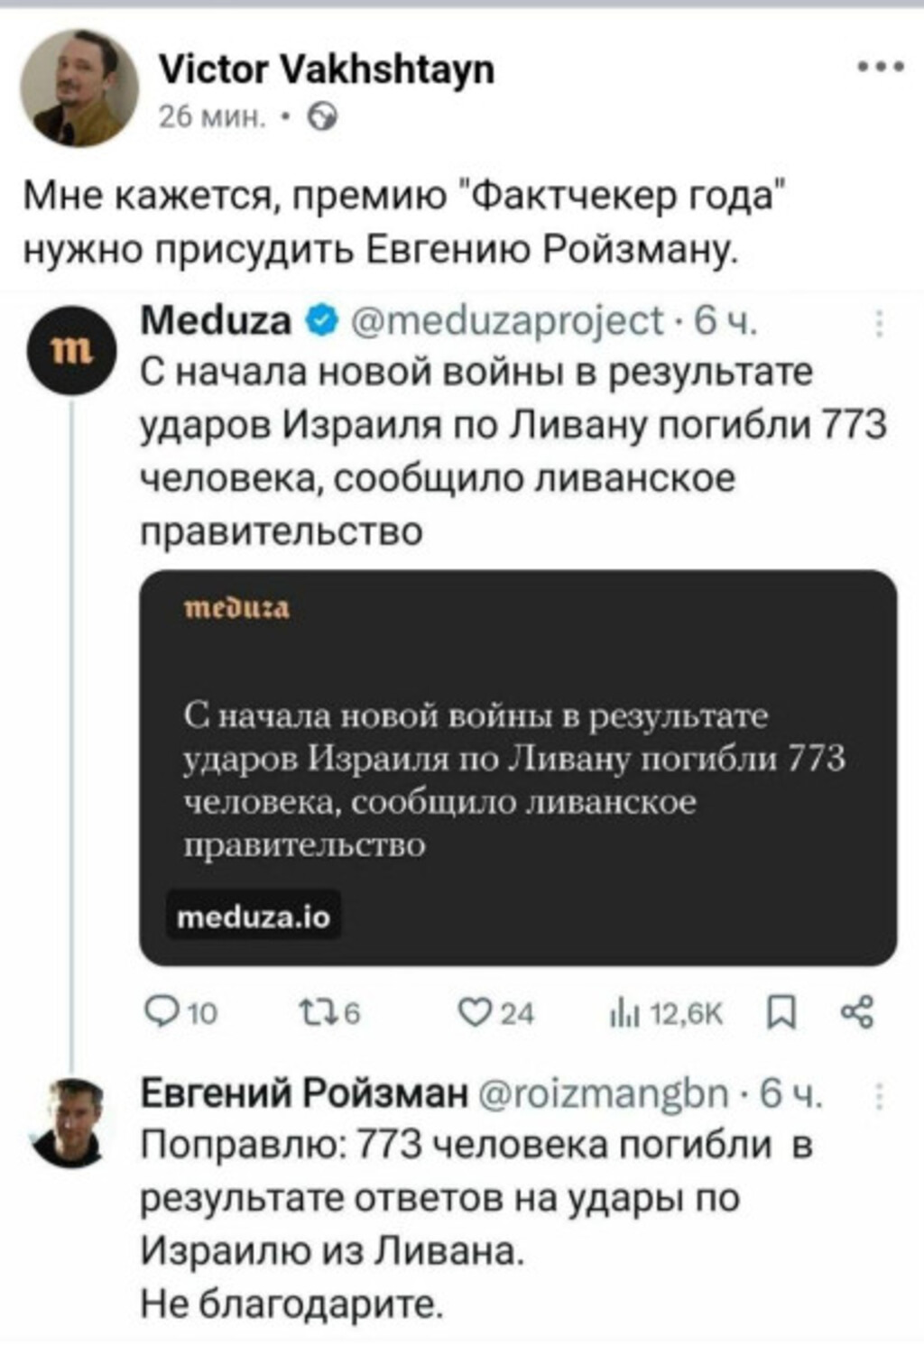
Task: Open Евгений Ройзман's avatar photo
Action: coord(73,1122)
